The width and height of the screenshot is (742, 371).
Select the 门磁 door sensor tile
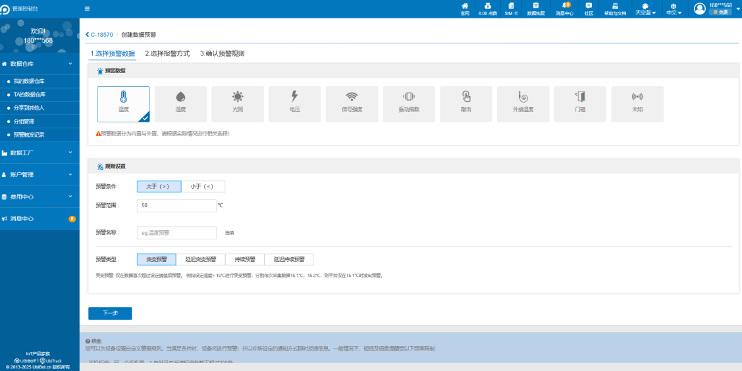tap(580, 104)
